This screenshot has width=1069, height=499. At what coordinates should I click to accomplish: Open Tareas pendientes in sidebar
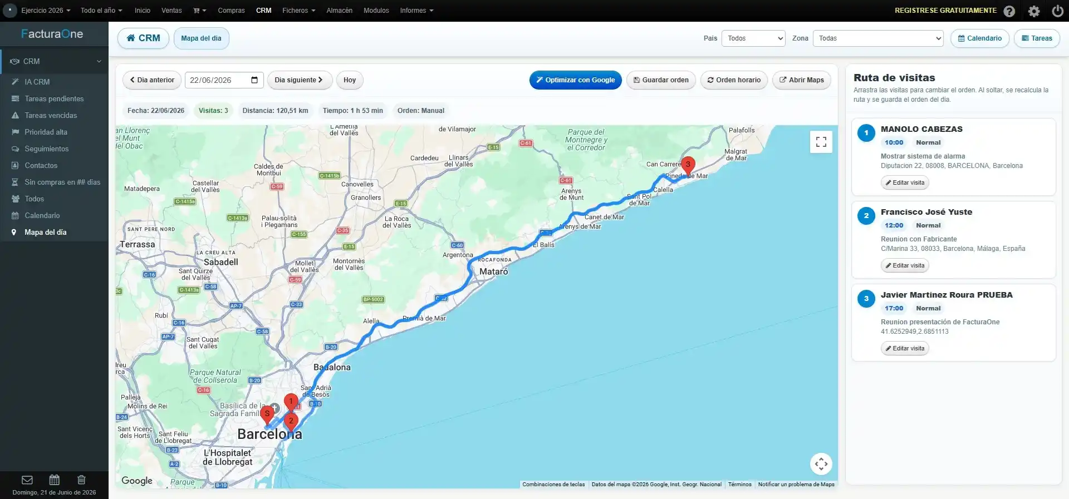coord(55,98)
